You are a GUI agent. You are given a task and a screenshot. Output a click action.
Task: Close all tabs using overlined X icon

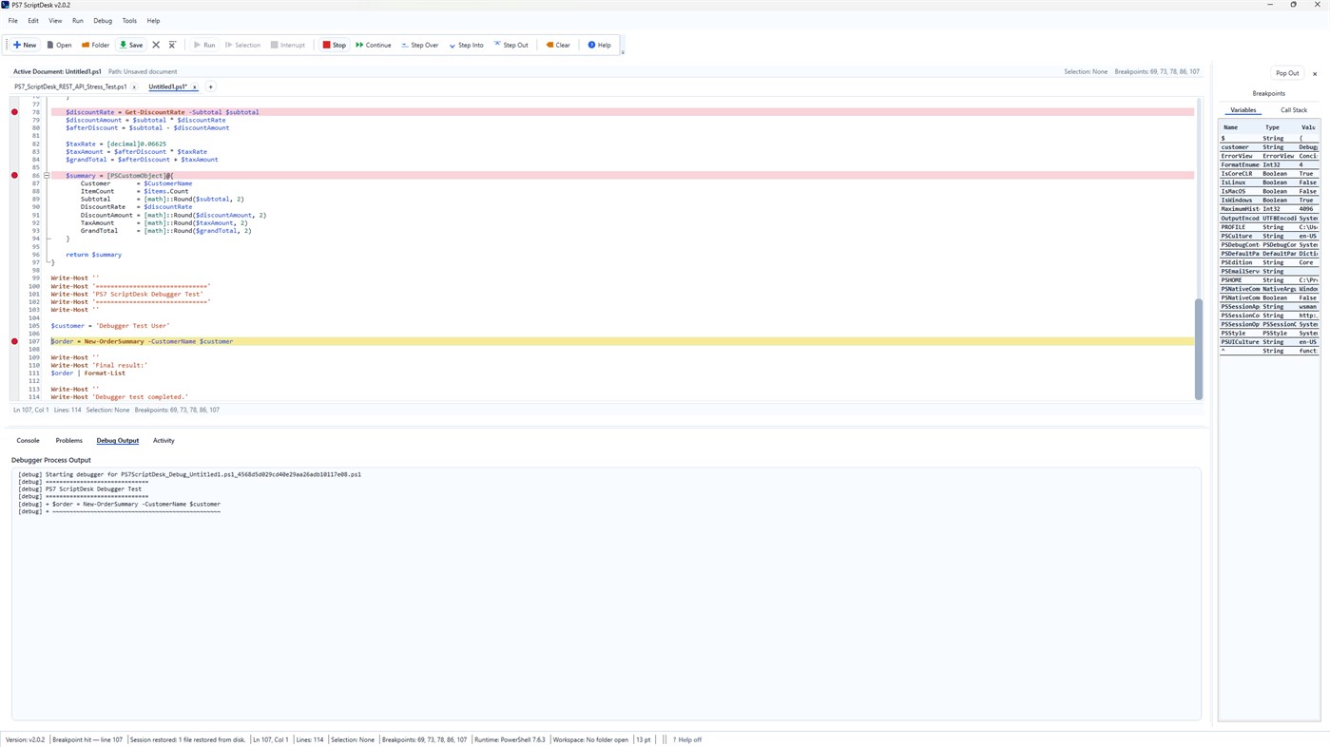(172, 45)
